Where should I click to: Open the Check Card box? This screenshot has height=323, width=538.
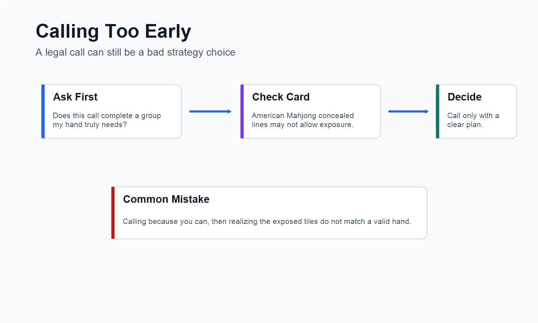click(311, 111)
